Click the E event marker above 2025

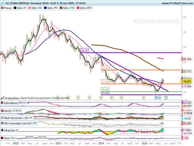(144, 98)
